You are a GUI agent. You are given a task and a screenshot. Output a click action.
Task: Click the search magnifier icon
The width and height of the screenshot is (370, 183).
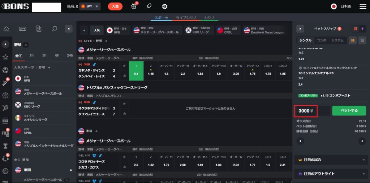pos(54,29)
